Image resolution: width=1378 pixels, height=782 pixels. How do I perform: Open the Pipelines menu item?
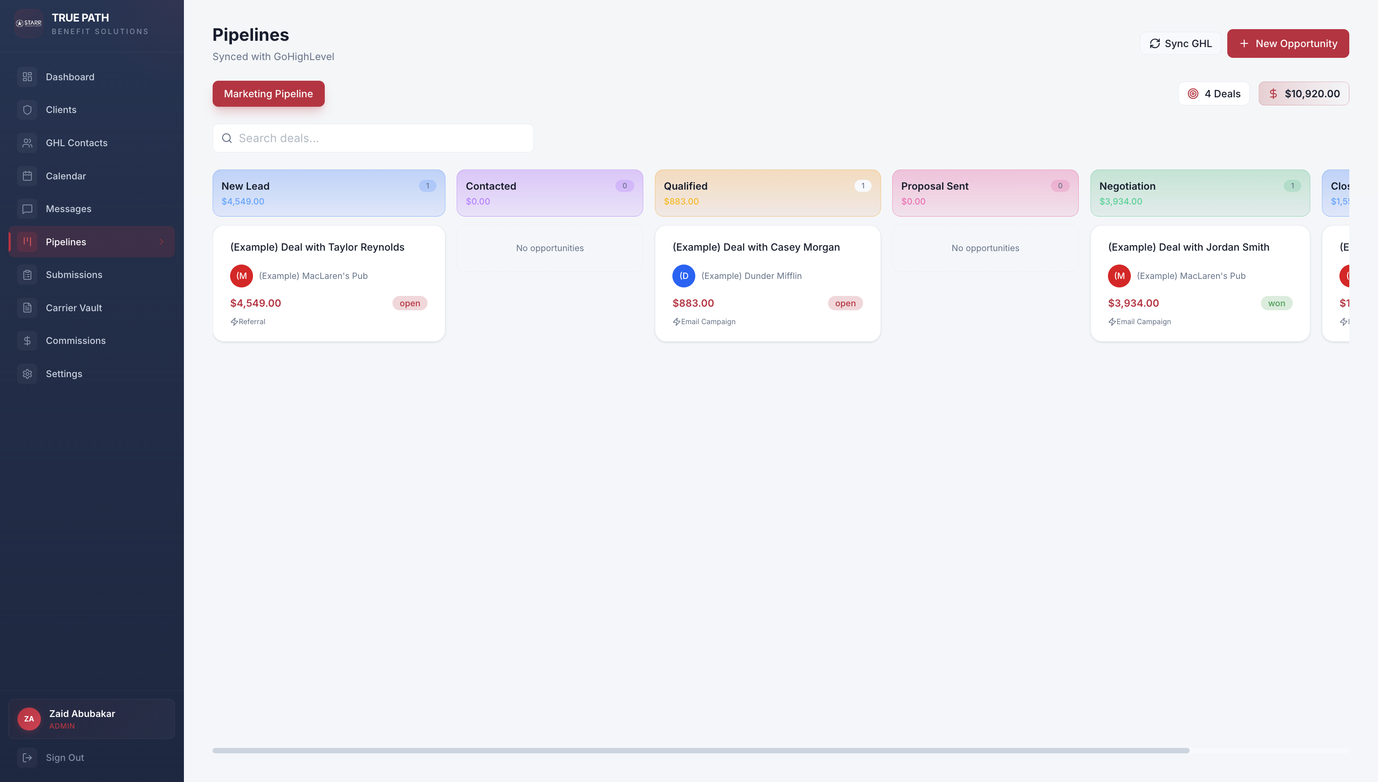point(92,242)
